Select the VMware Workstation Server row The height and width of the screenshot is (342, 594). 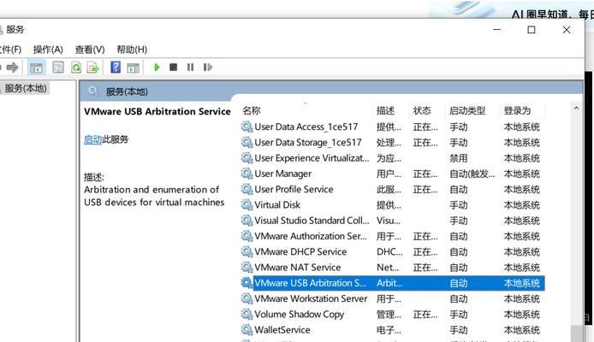coord(393,298)
